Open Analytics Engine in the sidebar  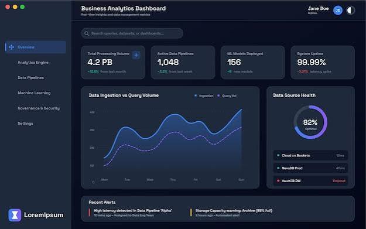click(33, 62)
